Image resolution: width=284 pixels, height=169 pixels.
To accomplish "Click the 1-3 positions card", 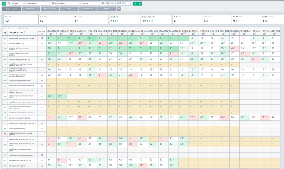I will coord(187,19).
